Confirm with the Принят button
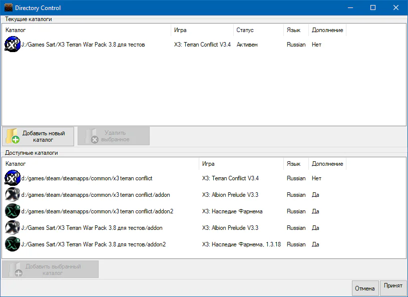Viewport: 408px width, 297px height. (393, 288)
